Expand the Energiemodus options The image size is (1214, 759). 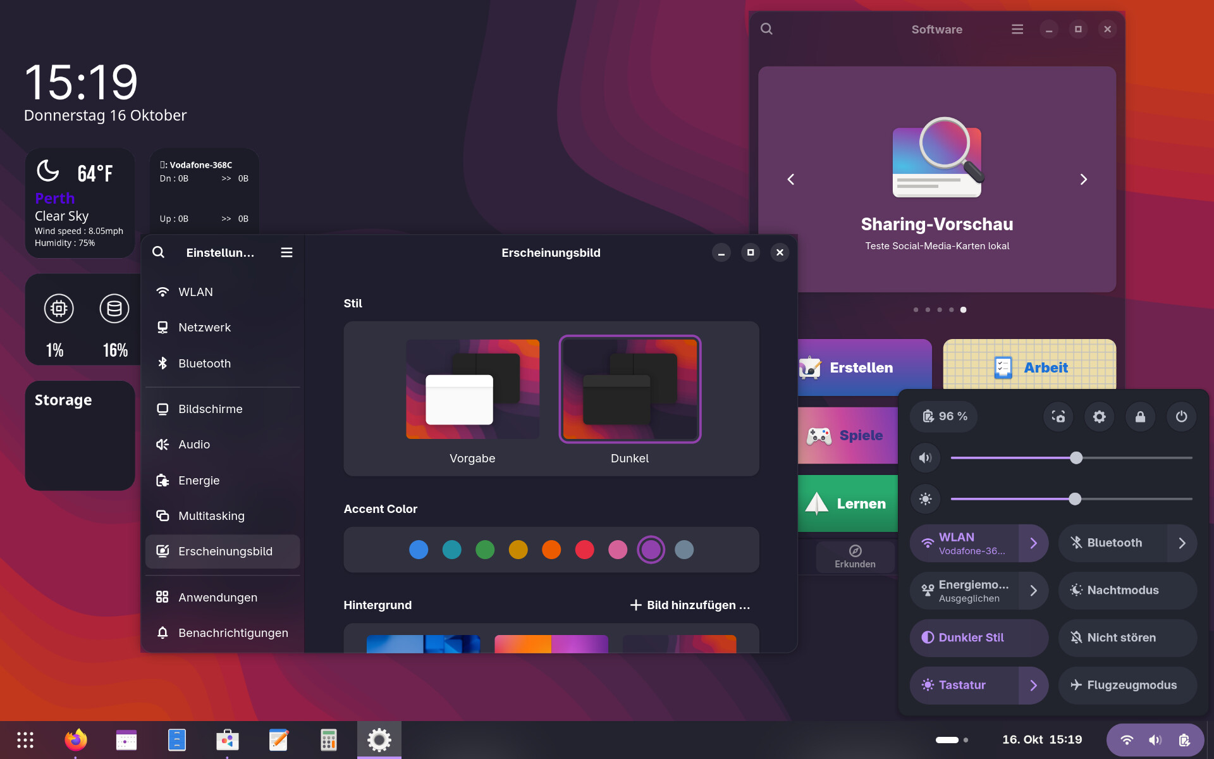pyautogui.click(x=1034, y=590)
